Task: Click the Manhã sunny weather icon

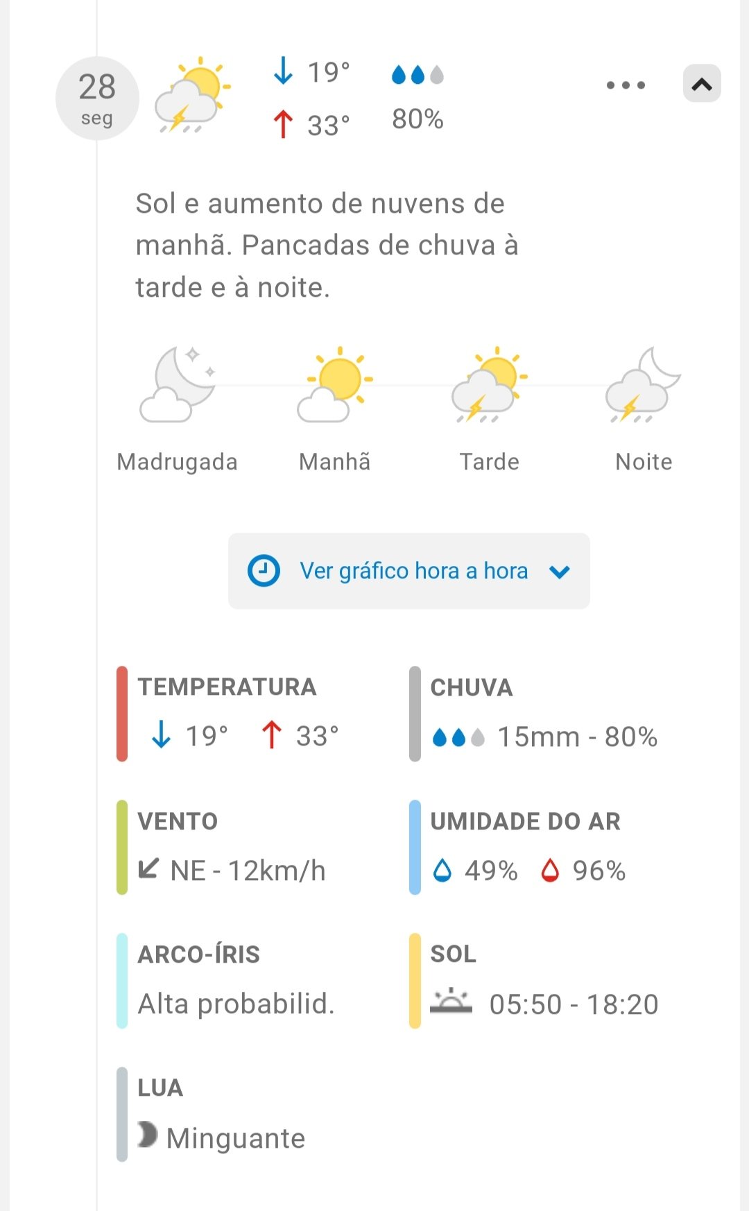Action: [335, 385]
